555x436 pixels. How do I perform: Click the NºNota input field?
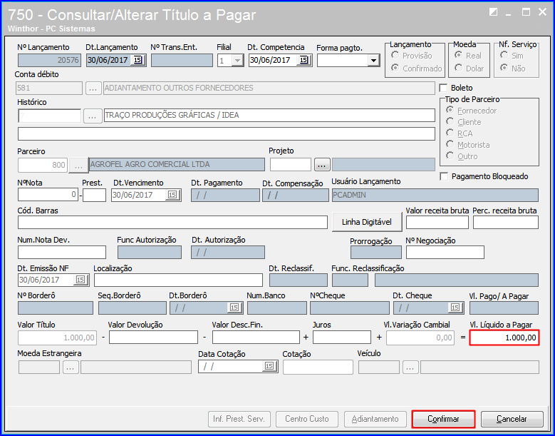click(x=48, y=195)
